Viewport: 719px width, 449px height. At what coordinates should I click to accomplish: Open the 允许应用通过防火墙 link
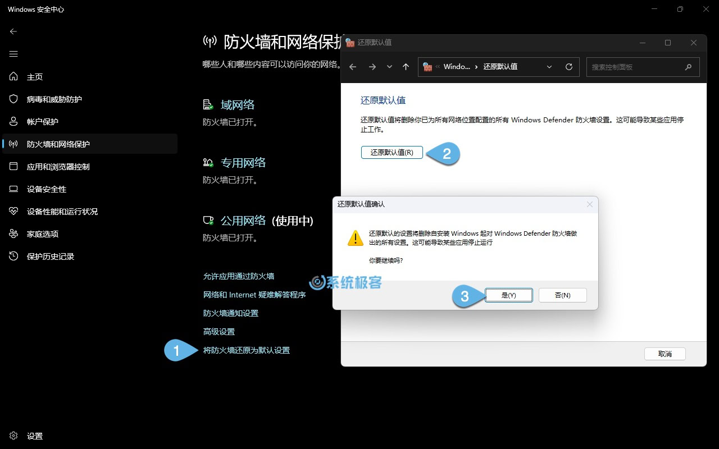tap(239, 276)
